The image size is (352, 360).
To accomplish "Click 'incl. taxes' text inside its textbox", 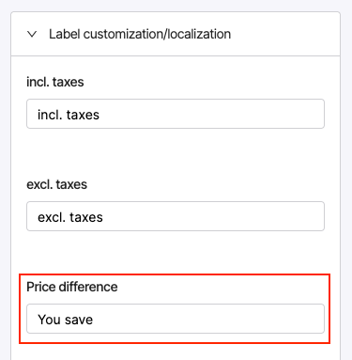I will click(x=69, y=115).
